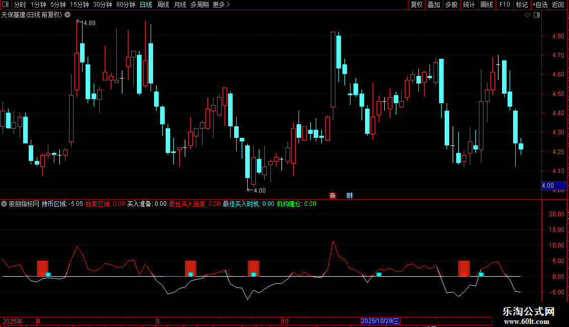Click the month 8 timeline label
The image size is (569, 327).
tap(38, 321)
